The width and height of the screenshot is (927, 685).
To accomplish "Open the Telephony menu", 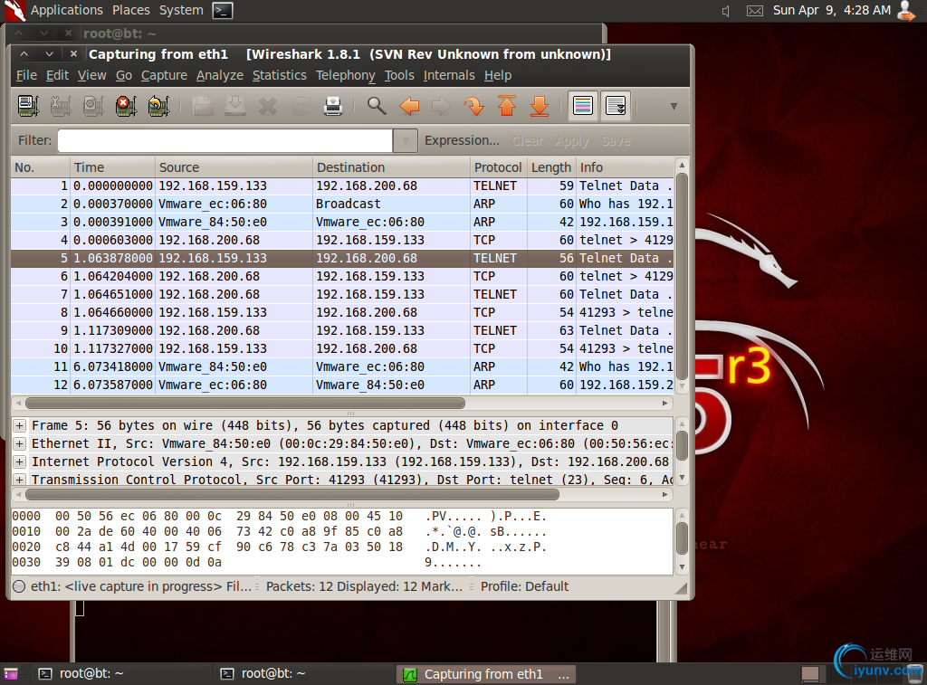I will click(x=345, y=75).
